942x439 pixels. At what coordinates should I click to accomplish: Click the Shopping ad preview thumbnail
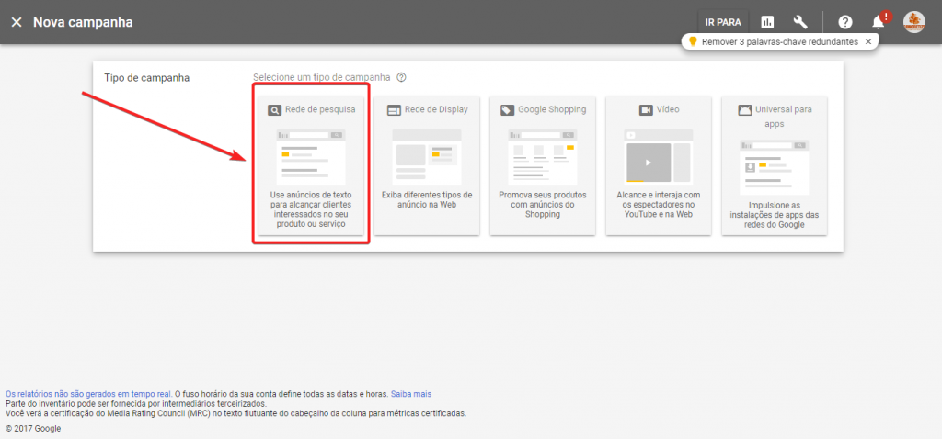[543, 157]
